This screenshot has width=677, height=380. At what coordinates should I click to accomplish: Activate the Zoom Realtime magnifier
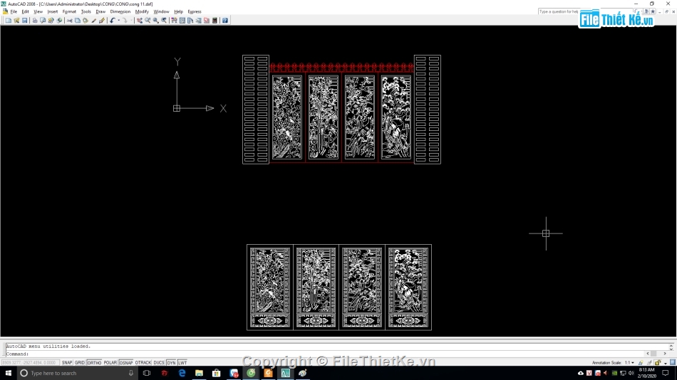pos(148,20)
